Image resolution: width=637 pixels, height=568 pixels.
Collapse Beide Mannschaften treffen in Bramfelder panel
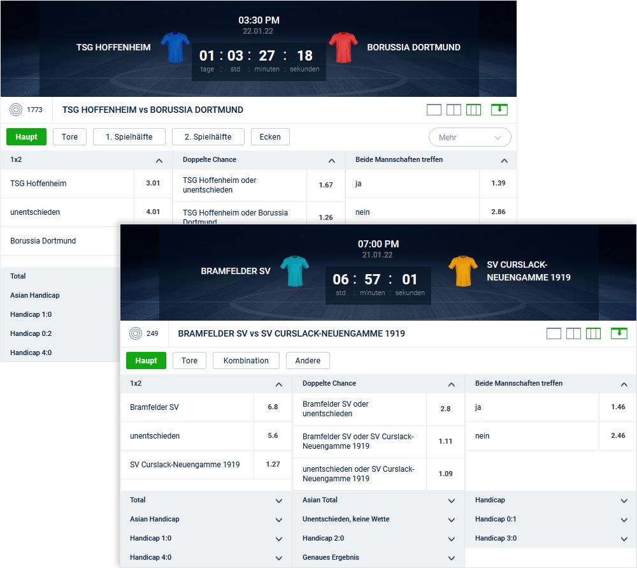point(624,384)
